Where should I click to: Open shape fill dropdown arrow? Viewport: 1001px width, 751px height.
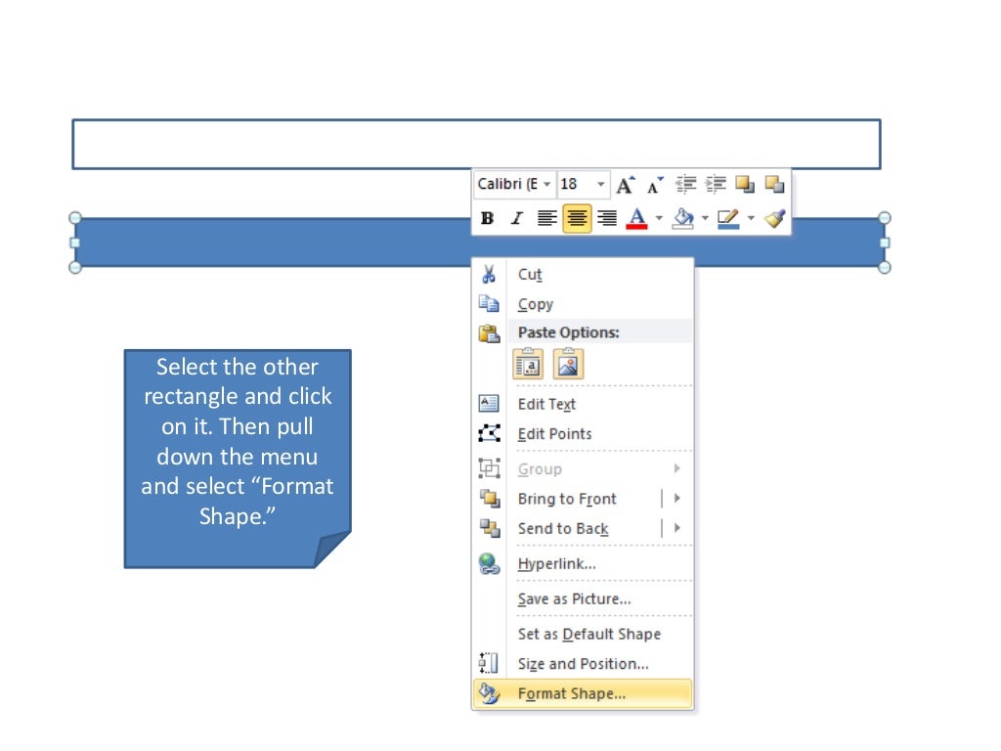[705, 218]
